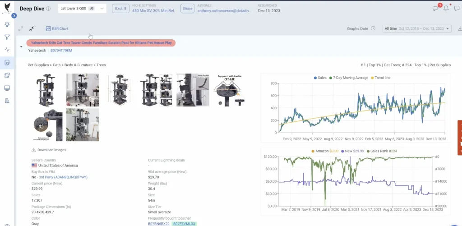Image resolution: width=462 pixels, height=226 pixels.
Task: Click the Share button
Action: click(187, 9)
